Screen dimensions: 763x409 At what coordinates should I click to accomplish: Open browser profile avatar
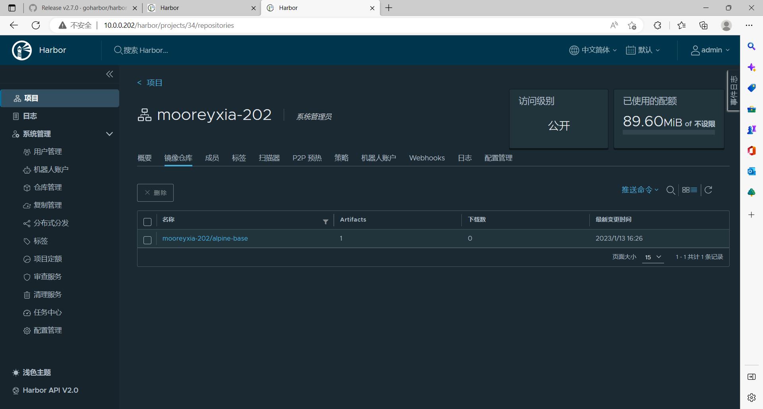726,25
